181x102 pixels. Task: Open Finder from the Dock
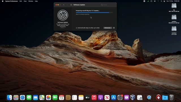coord(9,97)
